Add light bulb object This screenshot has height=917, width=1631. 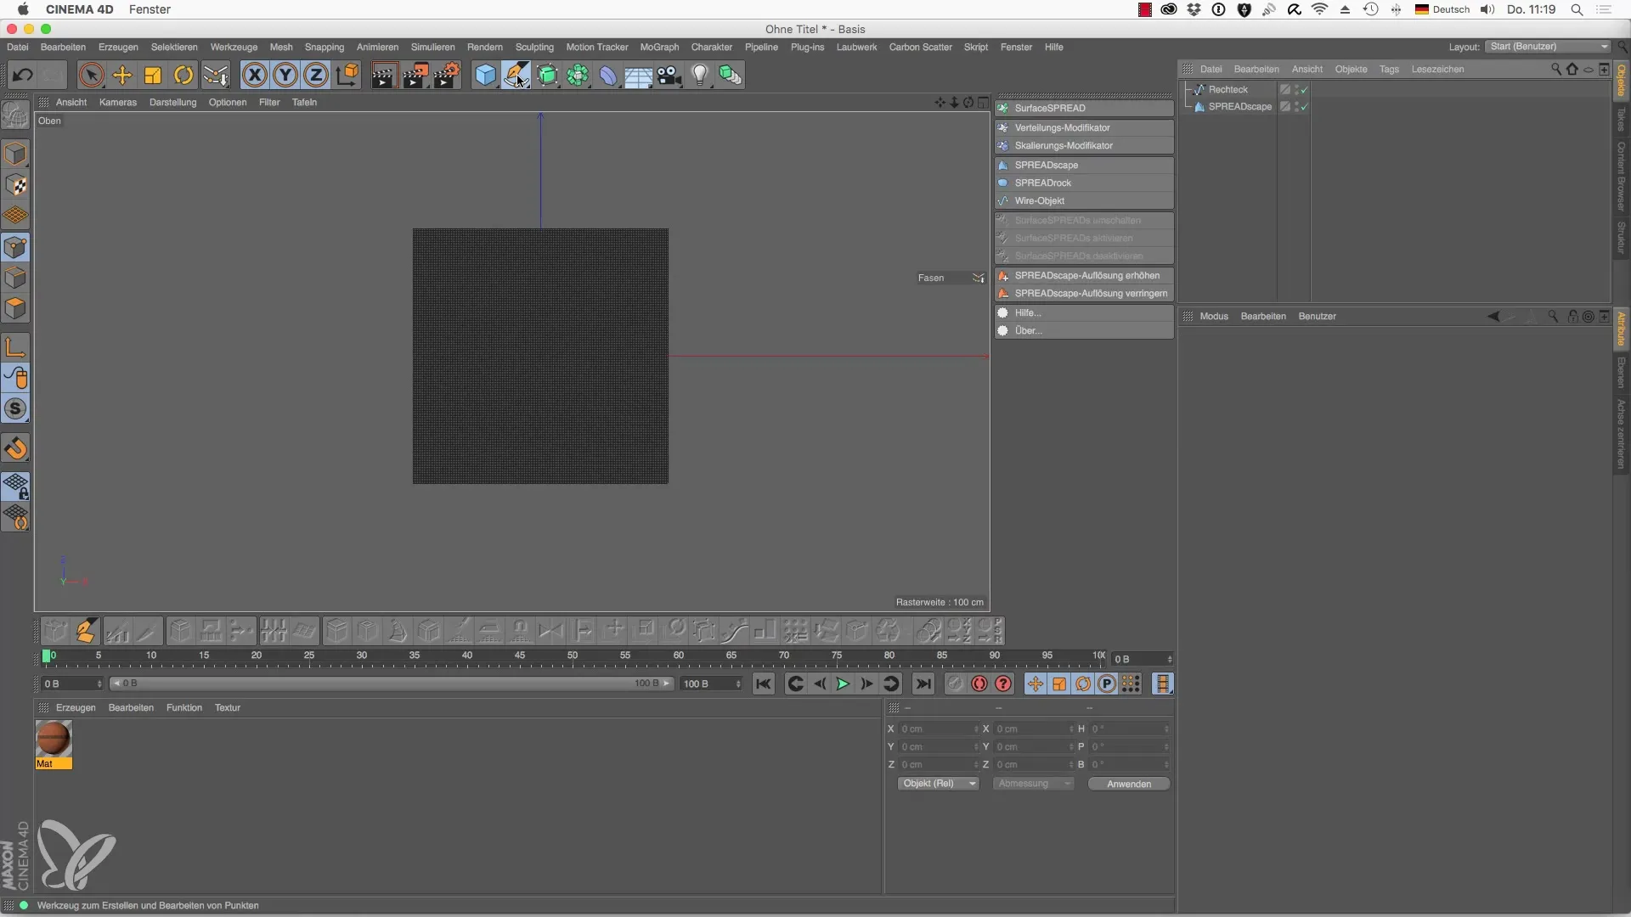tap(700, 75)
